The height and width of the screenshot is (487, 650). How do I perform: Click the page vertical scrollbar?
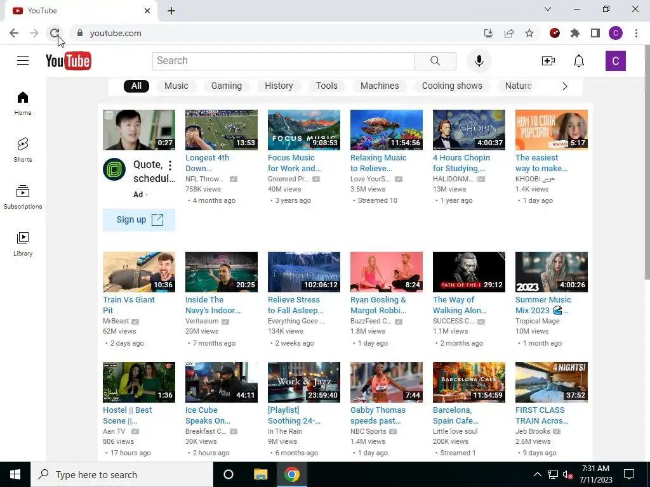[x=647, y=162]
